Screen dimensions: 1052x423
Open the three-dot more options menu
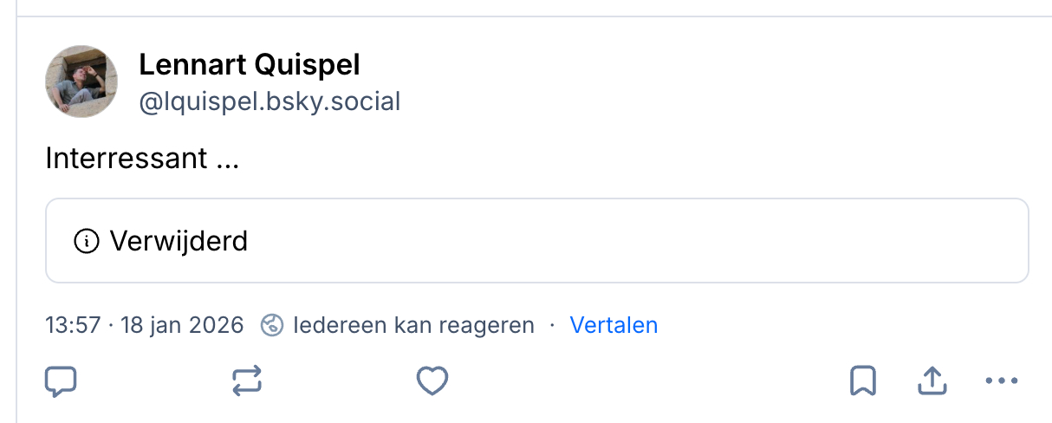pyautogui.click(x=1001, y=381)
